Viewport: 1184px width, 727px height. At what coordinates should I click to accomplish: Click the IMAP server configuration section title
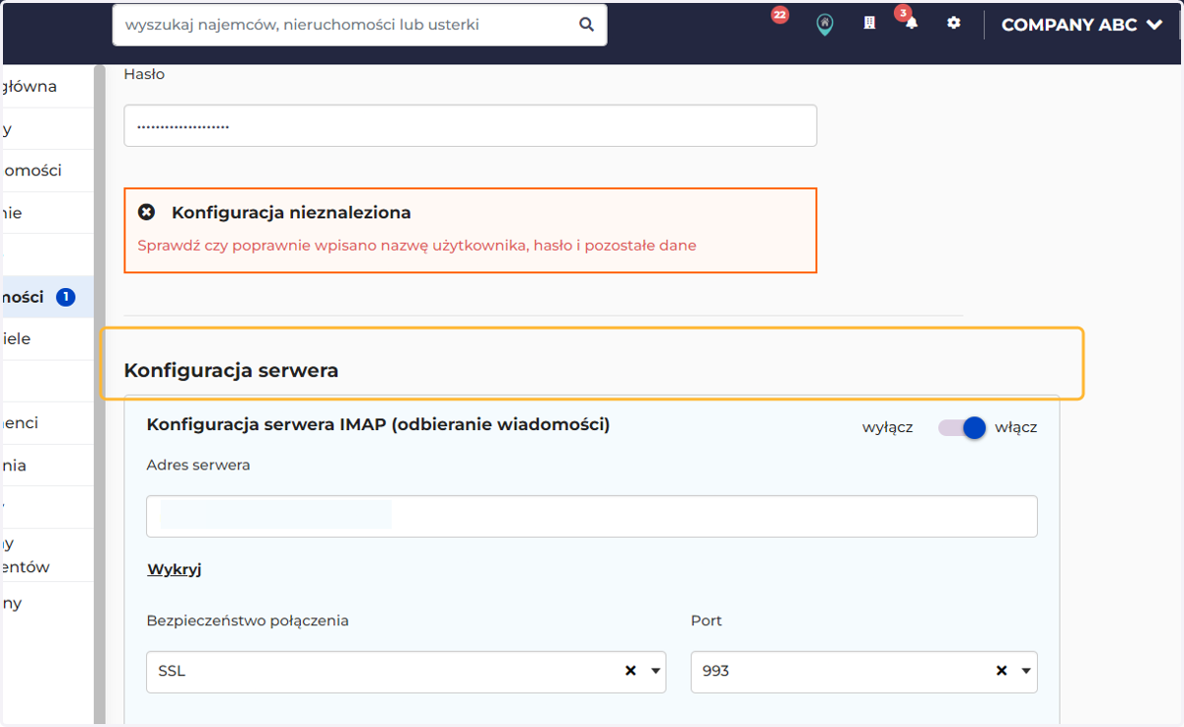[x=378, y=425]
